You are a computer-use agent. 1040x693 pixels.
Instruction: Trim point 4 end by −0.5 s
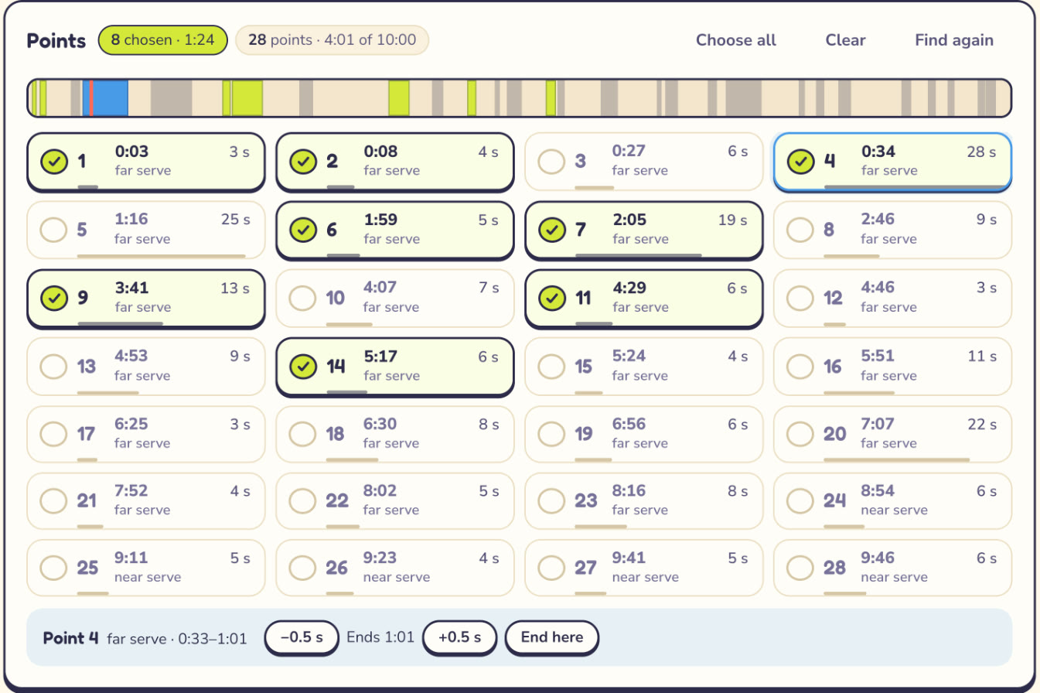tap(302, 638)
